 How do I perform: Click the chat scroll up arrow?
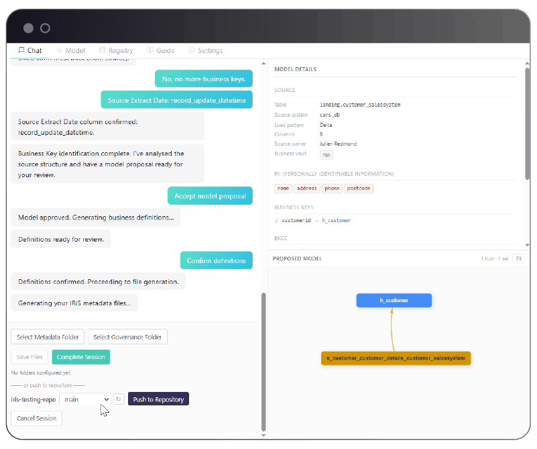pos(263,63)
